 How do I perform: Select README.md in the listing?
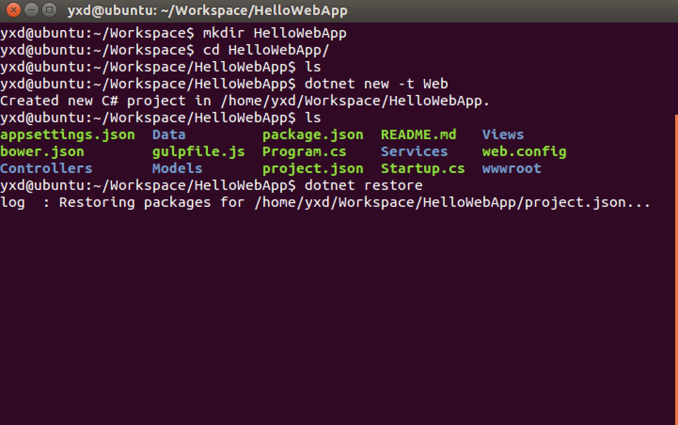pyautogui.click(x=418, y=135)
